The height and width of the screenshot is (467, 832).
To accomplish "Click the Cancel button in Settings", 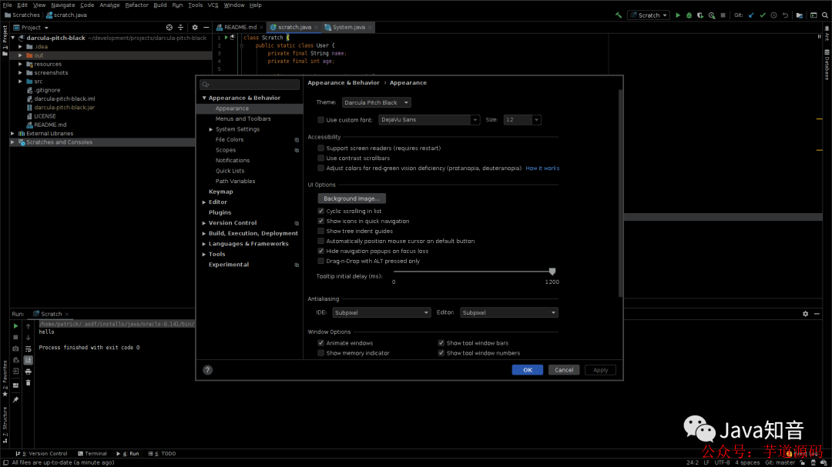I will click(x=563, y=370).
